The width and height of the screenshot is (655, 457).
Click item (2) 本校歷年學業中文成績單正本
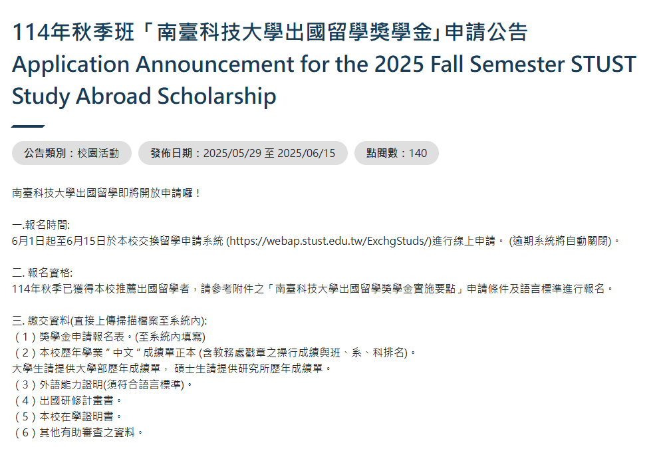click(215, 353)
